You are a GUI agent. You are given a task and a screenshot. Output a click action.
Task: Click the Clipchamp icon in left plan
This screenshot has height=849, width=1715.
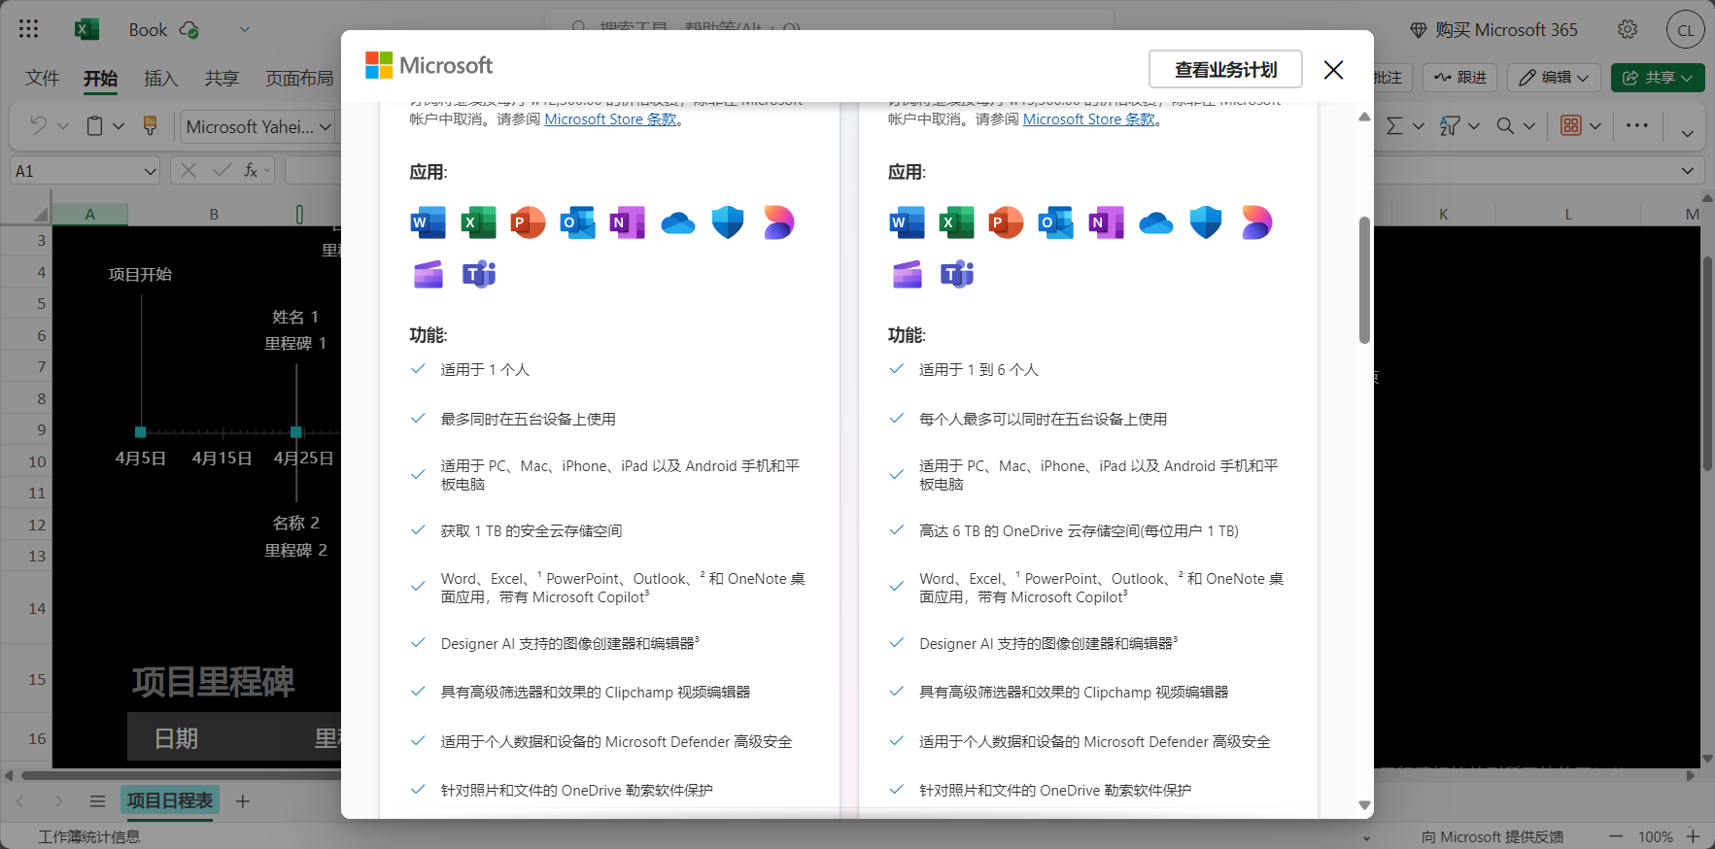(428, 275)
